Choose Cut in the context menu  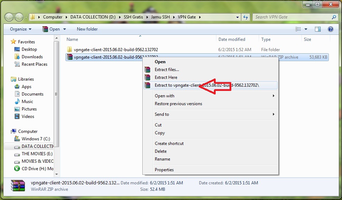coord(210,125)
